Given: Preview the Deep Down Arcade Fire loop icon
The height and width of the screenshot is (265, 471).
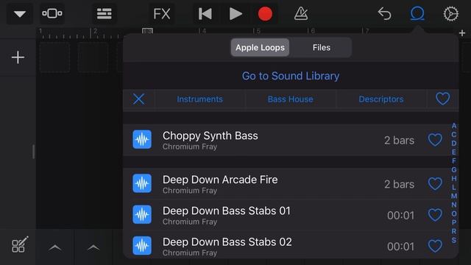Looking at the screenshot, I should point(142,183).
